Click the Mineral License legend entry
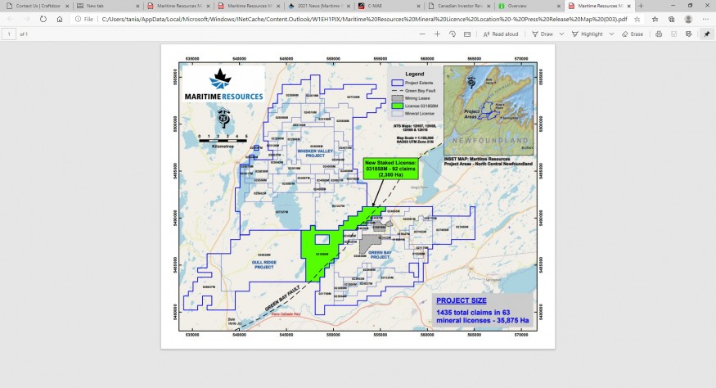Screen dimensions: 716x388 [x=414, y=113]
